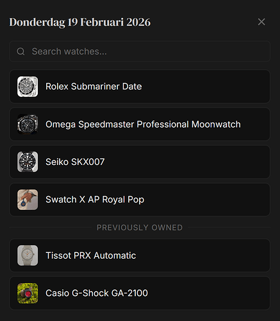Click the Donderdag 19 Februari 2026 heading
This screenshot has width=280, height=321.
pos(80,22)
